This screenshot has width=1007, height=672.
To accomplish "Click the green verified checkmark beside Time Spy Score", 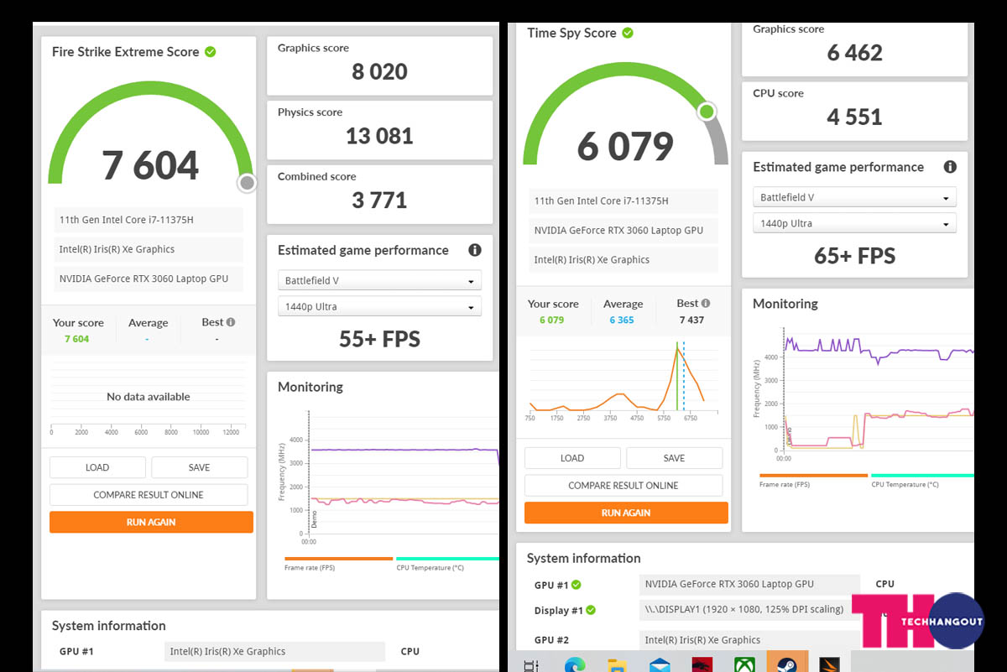I will 628,34.
